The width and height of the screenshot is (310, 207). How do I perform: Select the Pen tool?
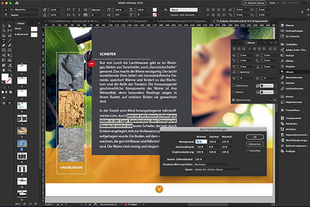click(4, 45)
